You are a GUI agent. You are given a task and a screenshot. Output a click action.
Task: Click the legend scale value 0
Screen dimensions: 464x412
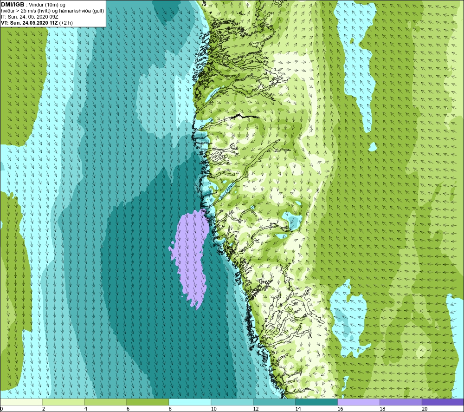coord(1,409)
